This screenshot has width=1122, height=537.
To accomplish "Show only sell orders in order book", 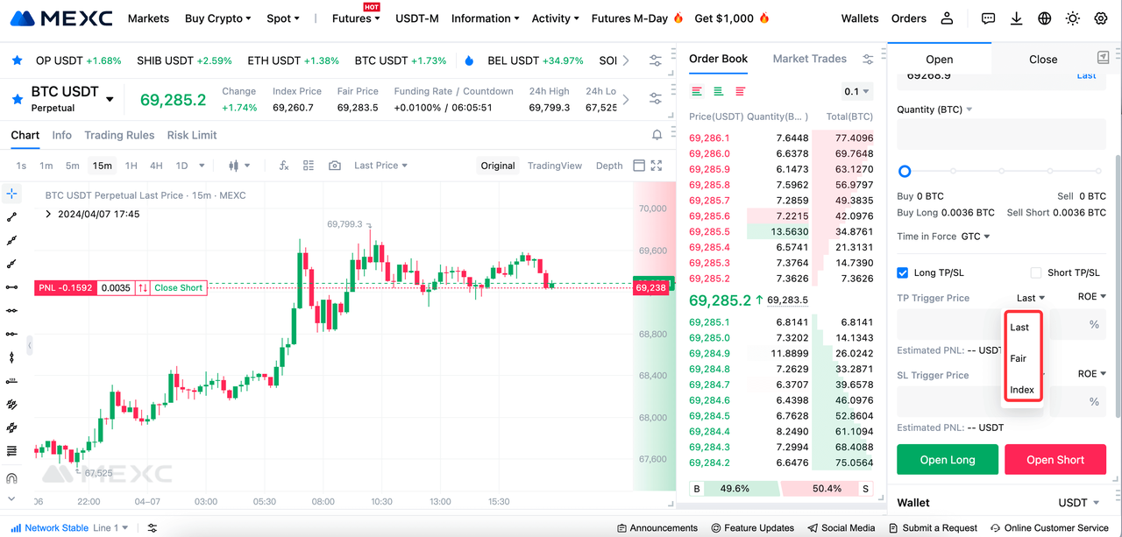I will point(740,92).
